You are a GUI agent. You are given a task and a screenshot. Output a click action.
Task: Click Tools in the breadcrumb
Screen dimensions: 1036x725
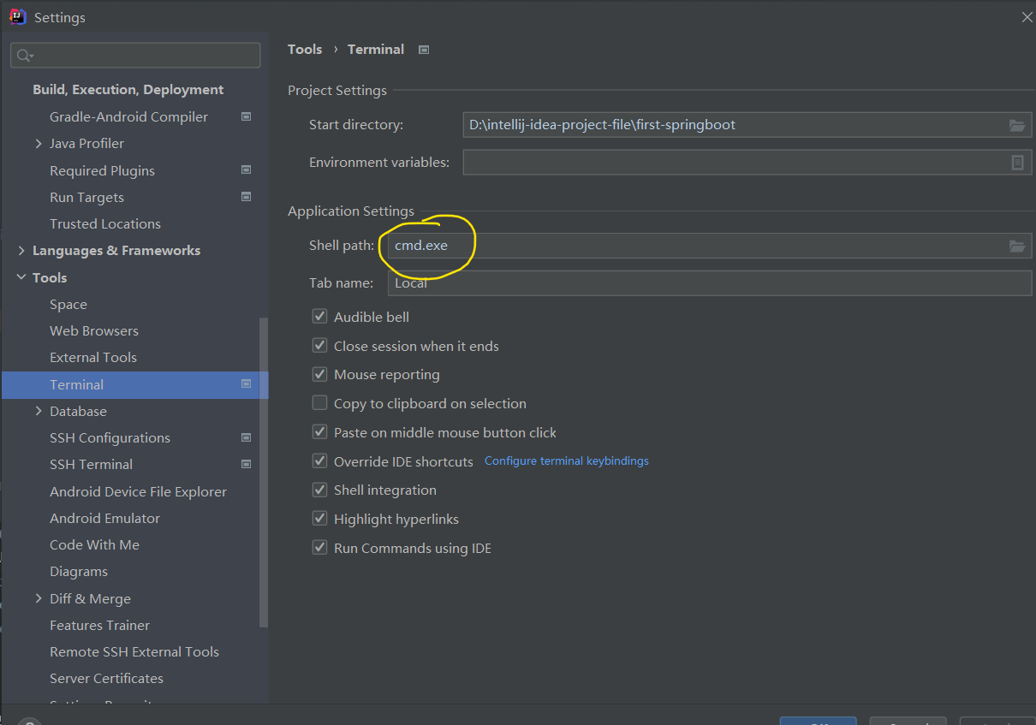click(305, 50)
